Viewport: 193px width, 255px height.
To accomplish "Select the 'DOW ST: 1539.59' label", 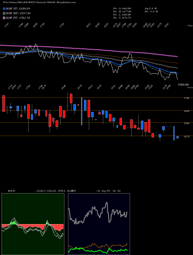I will coord(18,8).
